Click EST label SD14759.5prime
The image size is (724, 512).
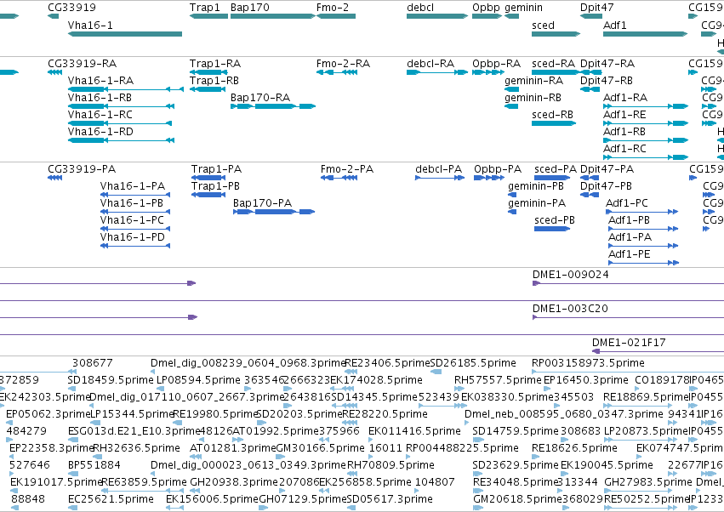pos(516,431)
